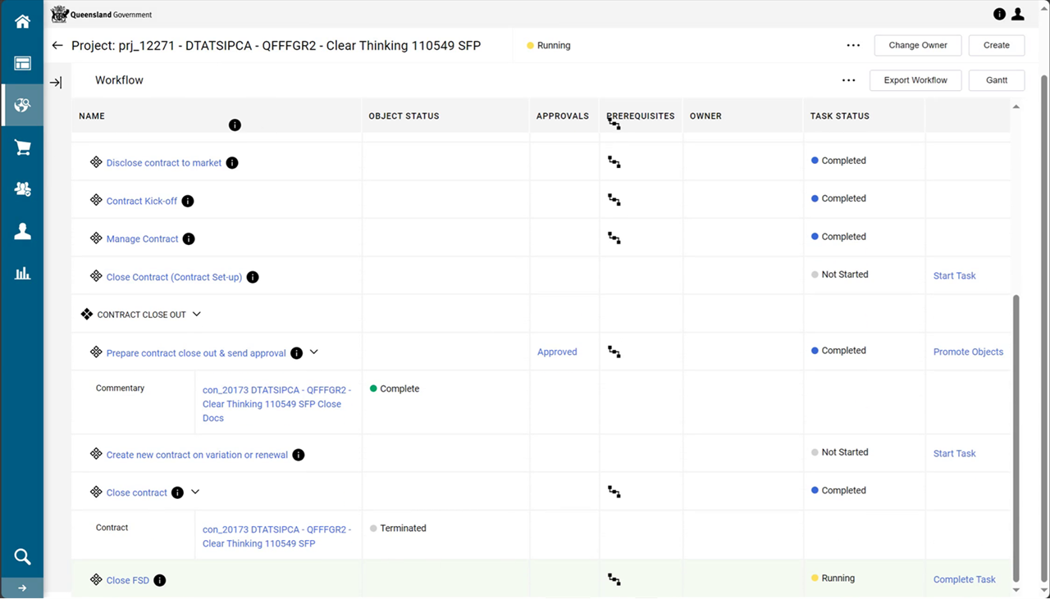This screenshot has width=1050, height=599.
Task: Expand the sidebar with bottom arrow
Action: pos(22,588)
